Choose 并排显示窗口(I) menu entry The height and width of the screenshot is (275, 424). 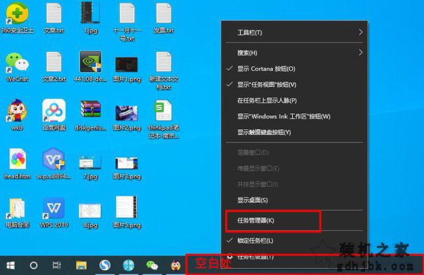tap(294, 184)
